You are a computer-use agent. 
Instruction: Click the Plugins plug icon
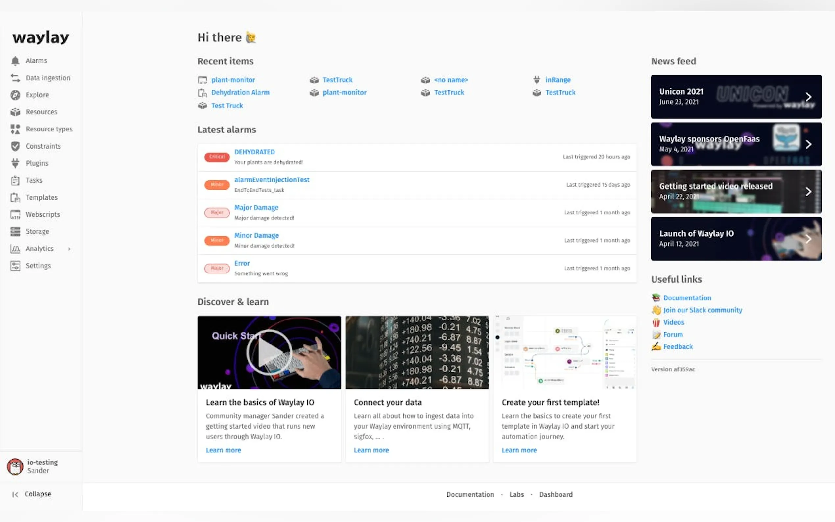[x=15, y=163]
